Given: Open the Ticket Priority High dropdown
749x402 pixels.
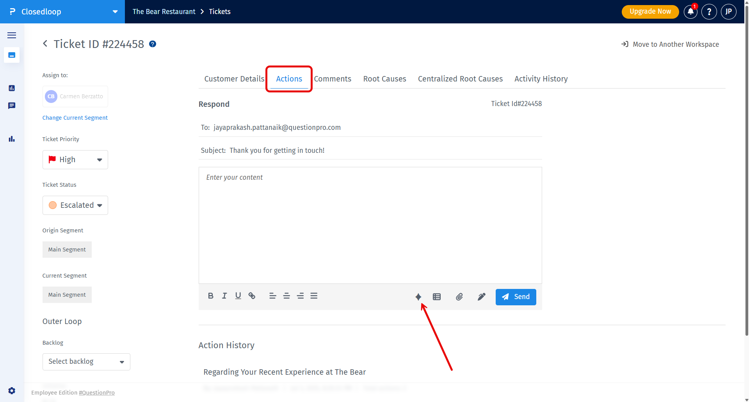Looking at the screenshot, I should (75, 159).
